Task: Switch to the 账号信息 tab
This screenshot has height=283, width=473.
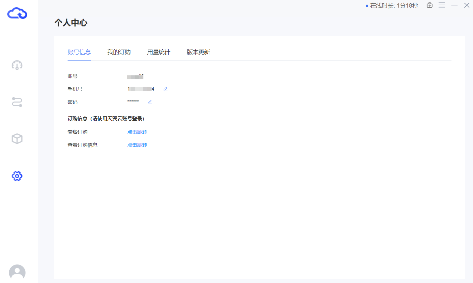Action: 79,52
